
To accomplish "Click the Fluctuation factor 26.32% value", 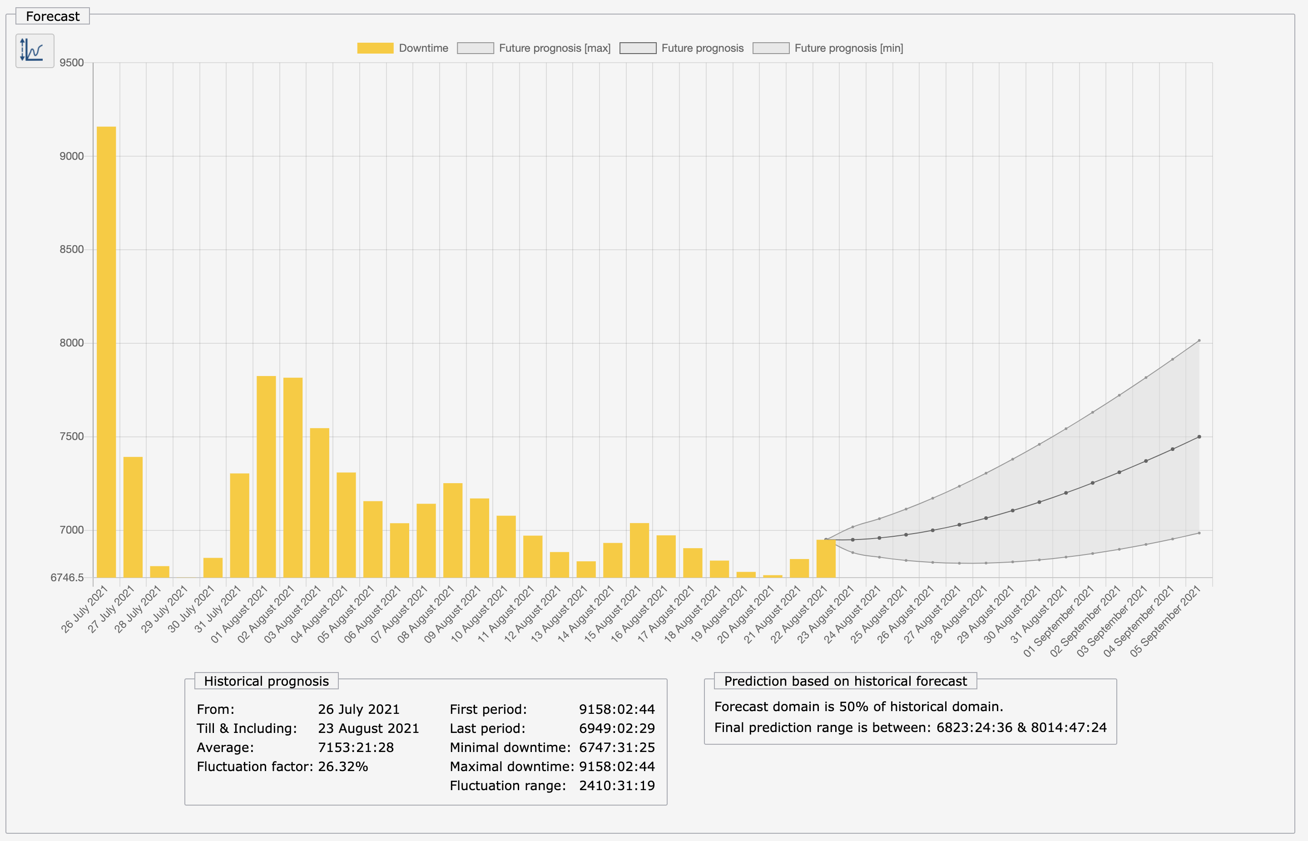I will [x=342, y=766].
